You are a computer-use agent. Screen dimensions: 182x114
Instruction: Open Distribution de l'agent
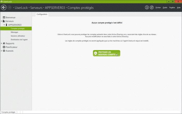coord(19,40)
